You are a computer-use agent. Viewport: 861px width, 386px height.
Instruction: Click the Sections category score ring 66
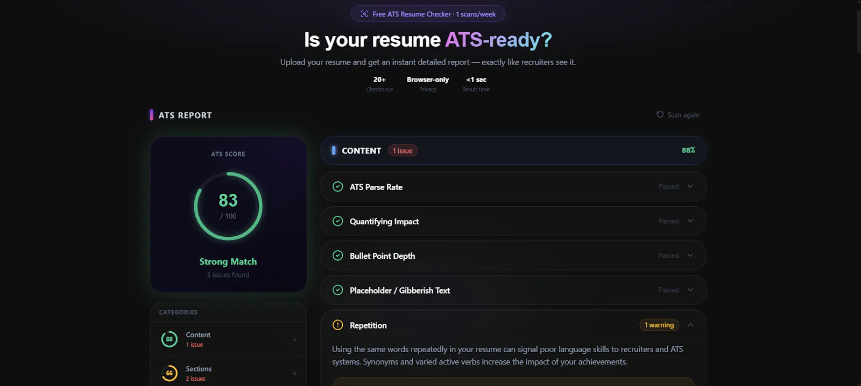pos(170,373)
